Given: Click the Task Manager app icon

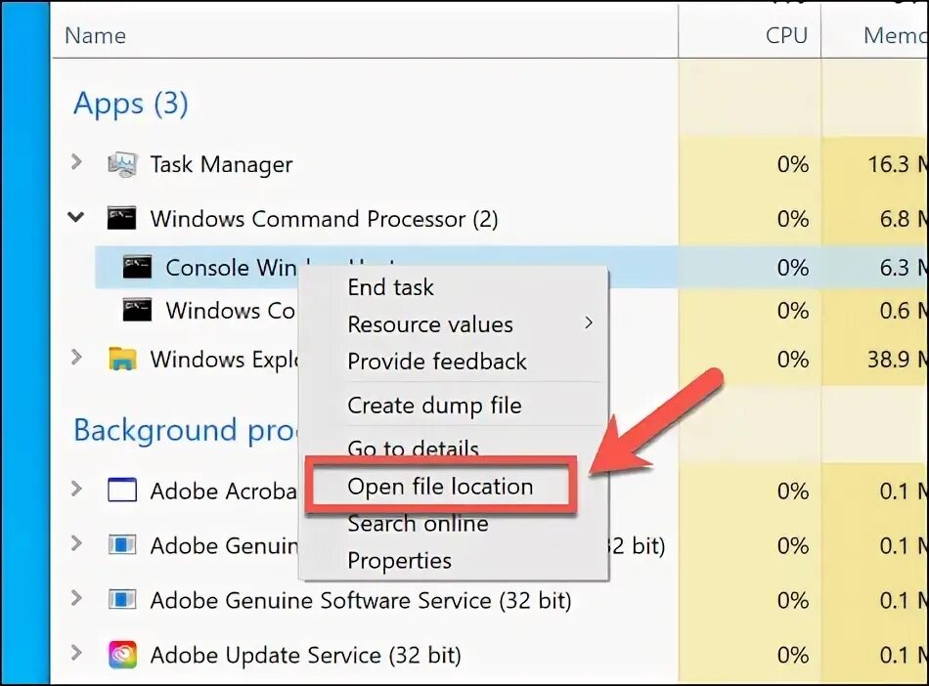Looking at the screenshot, I should click(x=122, y=164).
